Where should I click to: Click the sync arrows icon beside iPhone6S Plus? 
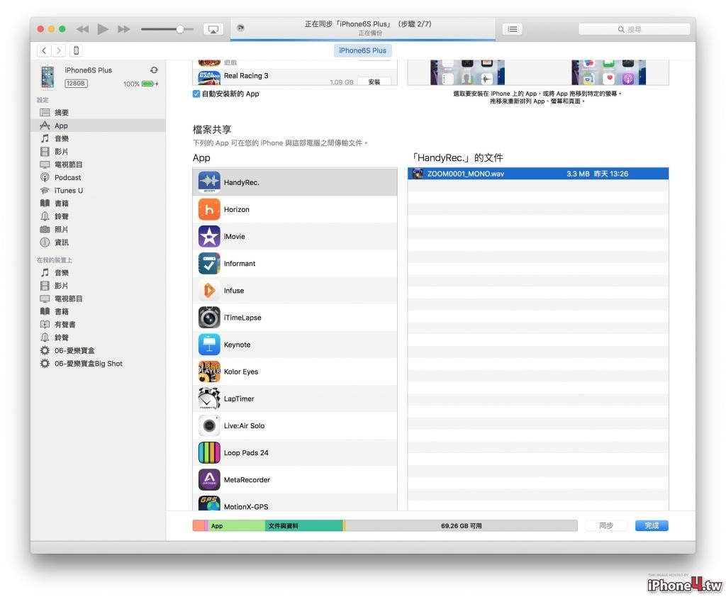pos(154,70)
